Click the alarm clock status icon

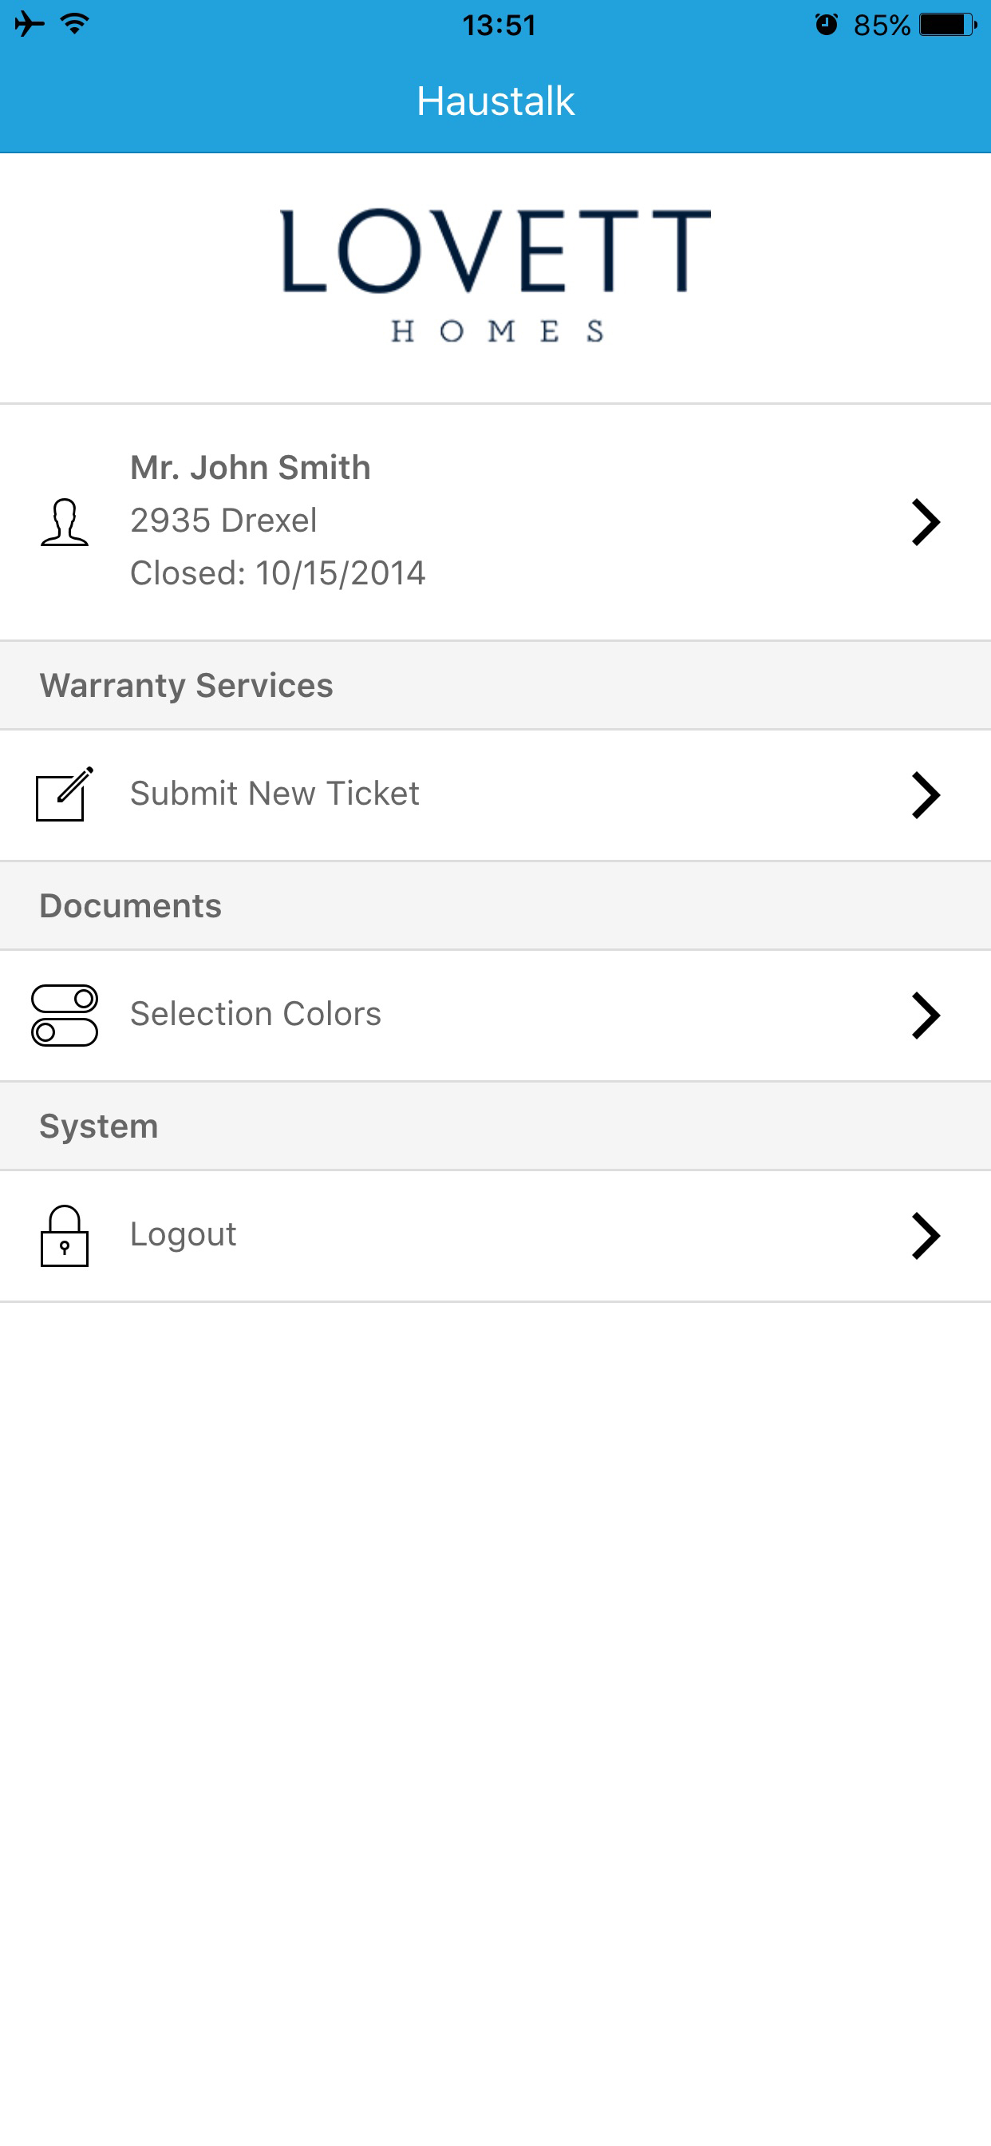(826, 24)
